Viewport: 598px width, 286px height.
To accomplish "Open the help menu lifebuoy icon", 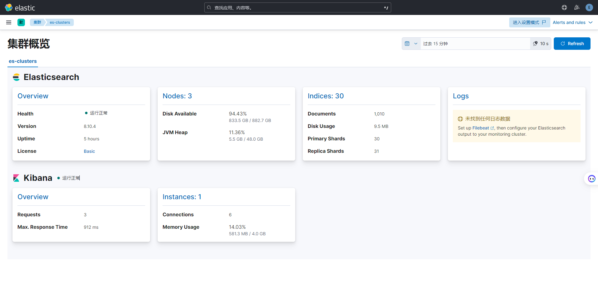I will click(564, 7).
